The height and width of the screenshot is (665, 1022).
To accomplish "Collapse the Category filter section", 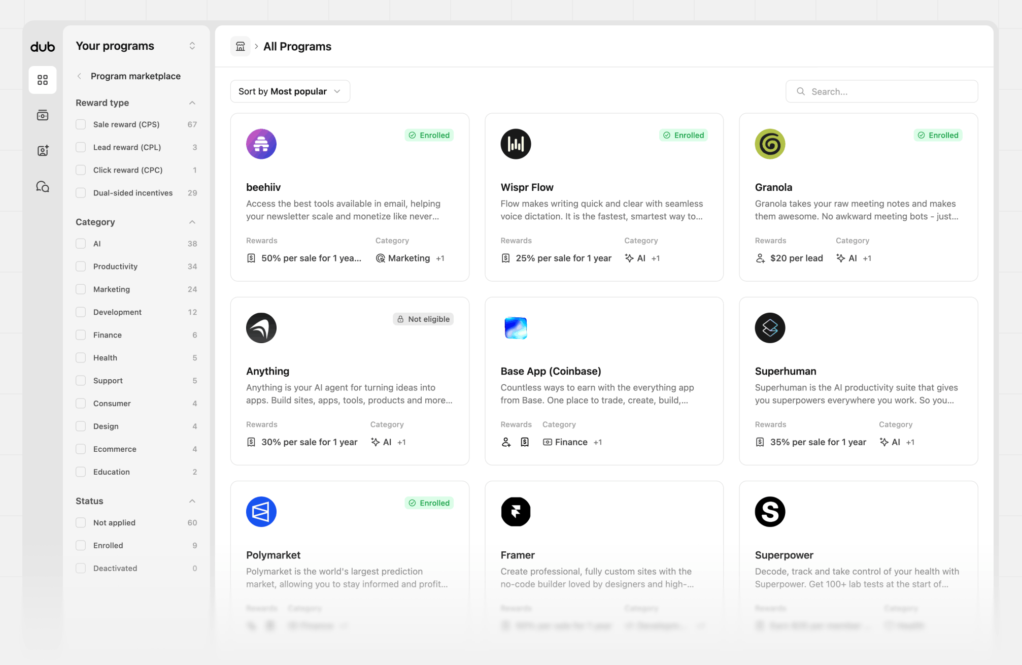I will 192,222.
